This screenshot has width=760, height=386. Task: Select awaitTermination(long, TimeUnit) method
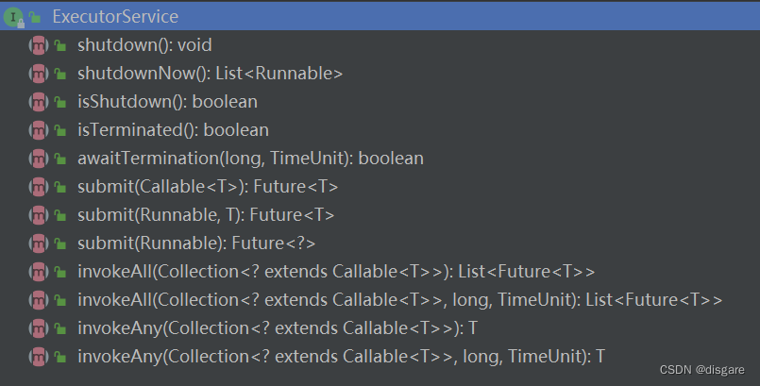250,158
